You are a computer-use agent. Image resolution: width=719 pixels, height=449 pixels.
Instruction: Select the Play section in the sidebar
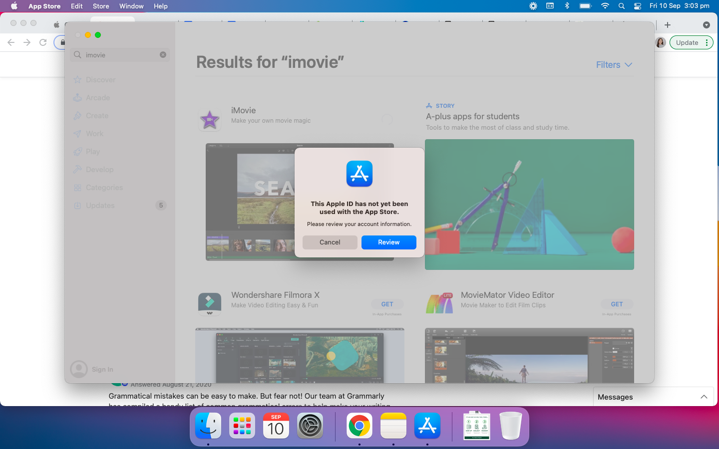point(86,152)
